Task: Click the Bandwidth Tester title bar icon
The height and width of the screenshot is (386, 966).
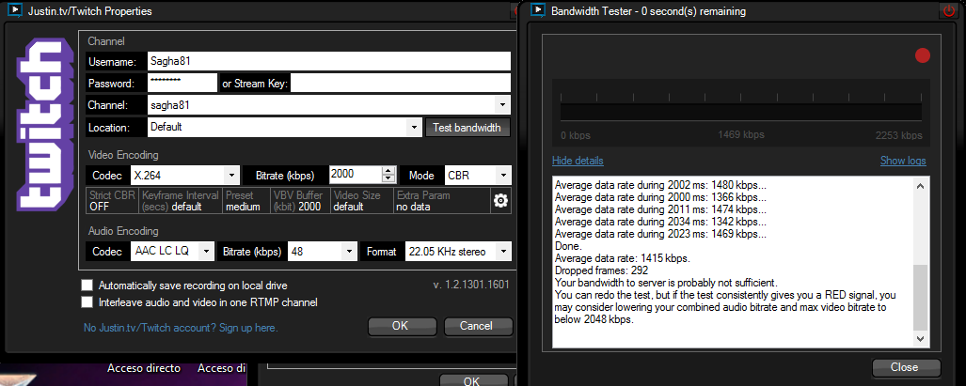Action: point(539,11)
